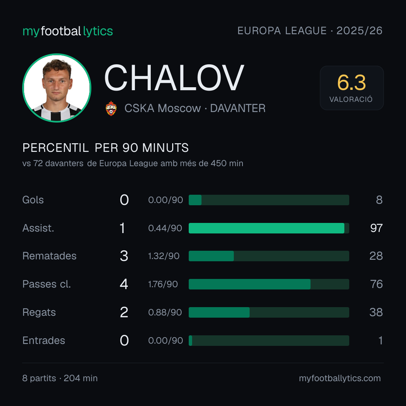Select the Europa League 2025/26 label
The image size is (406, 406).
tap(310, 31)
